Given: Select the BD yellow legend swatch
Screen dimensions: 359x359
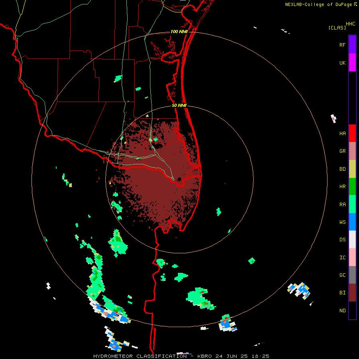Looking at the screenshot, I should click(352, 169).
